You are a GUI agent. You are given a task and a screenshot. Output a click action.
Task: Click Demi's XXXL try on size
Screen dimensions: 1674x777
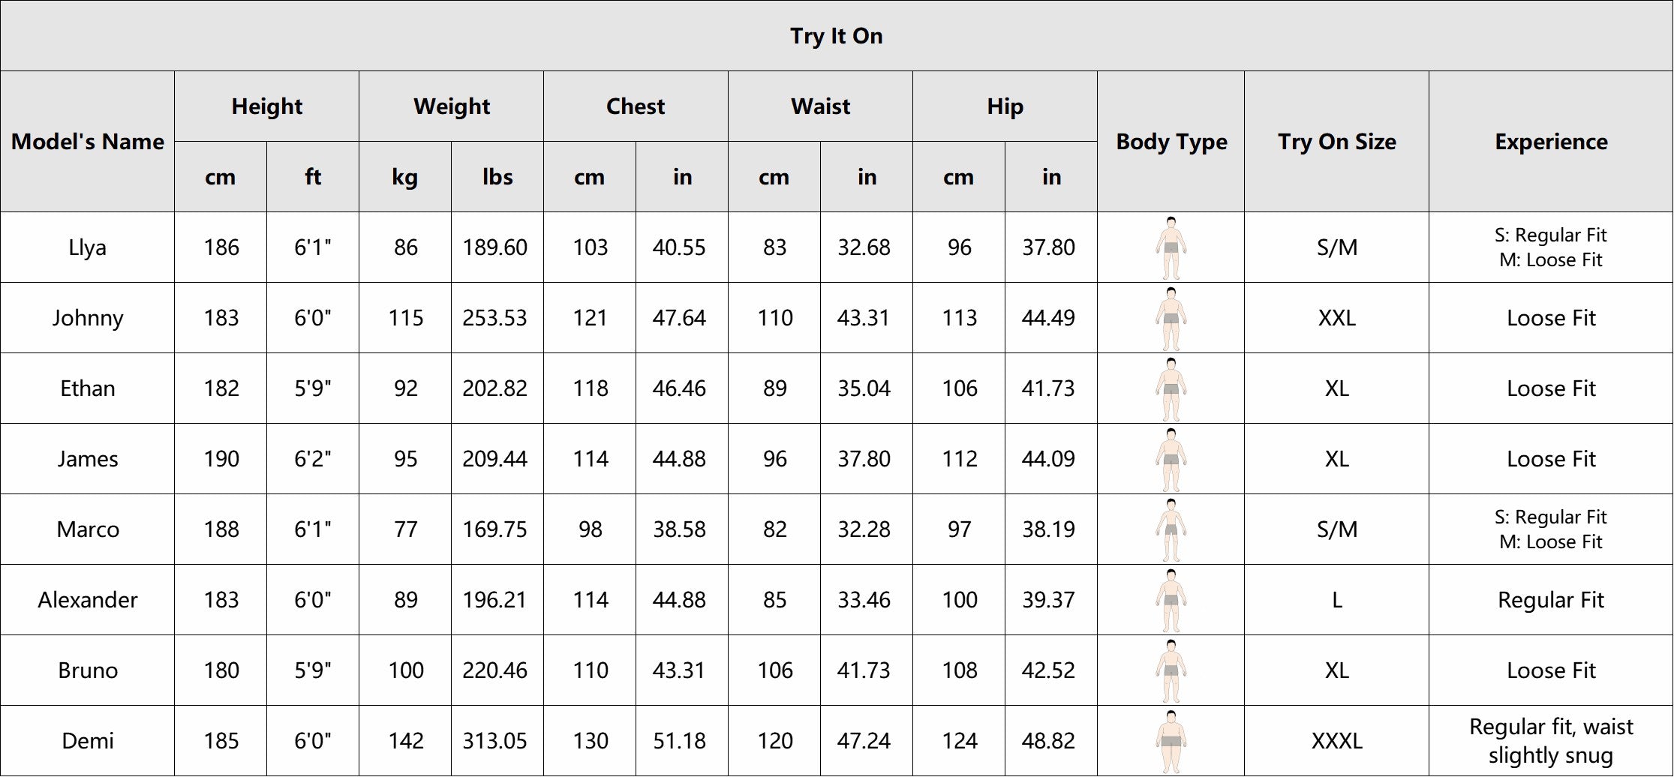point(1336,741)
